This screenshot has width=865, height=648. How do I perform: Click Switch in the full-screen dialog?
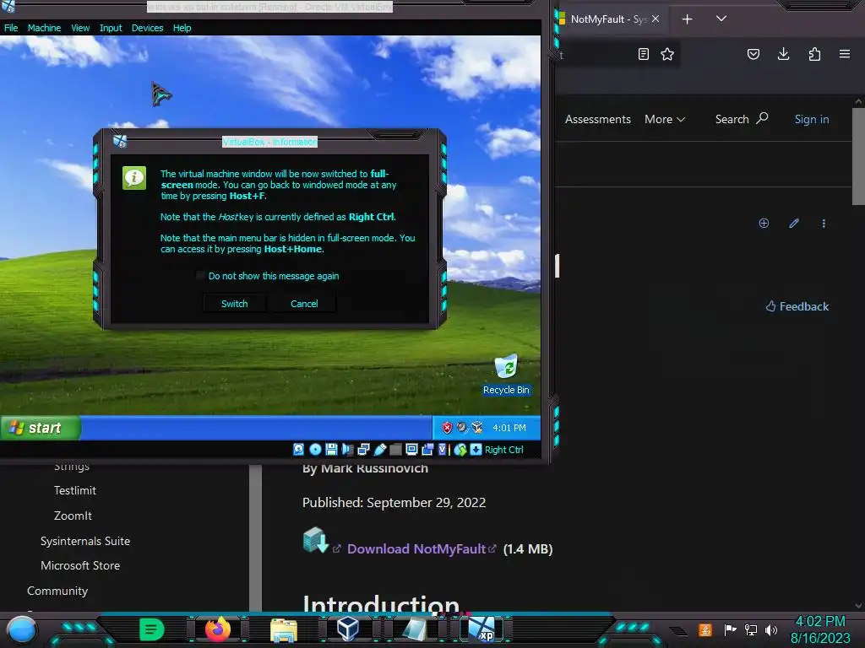(x=235, y=304)
